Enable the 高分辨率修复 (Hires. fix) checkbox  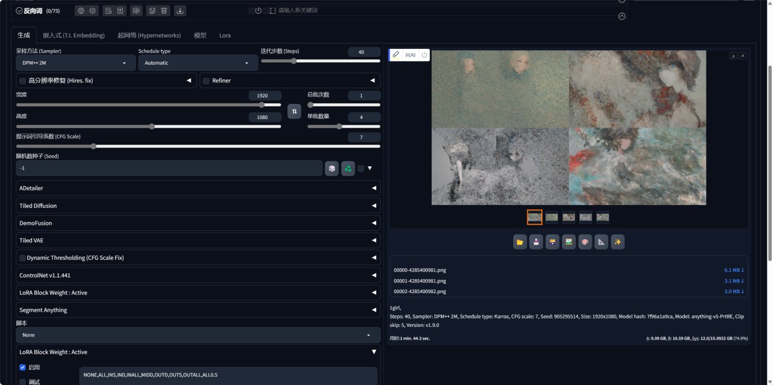click(x=23, y=80)
